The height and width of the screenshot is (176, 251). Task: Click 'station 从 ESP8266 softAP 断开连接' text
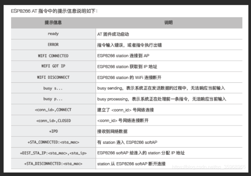(x=131, y=164)
